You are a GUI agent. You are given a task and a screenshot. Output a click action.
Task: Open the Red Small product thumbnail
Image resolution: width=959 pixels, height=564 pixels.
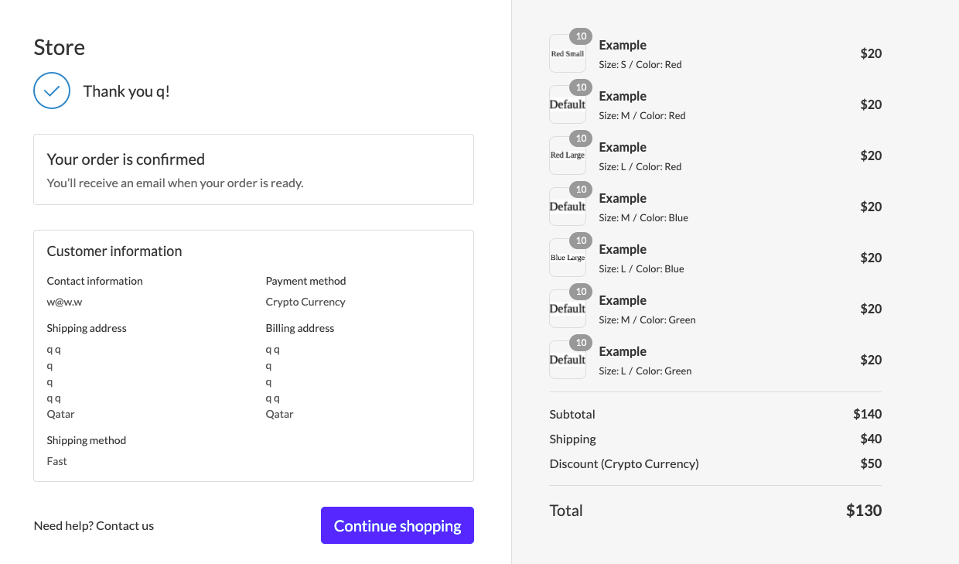click(x=568, y=53)
